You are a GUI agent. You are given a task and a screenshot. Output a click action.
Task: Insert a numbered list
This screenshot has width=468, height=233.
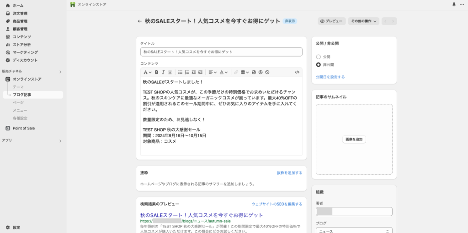[187, 72]
